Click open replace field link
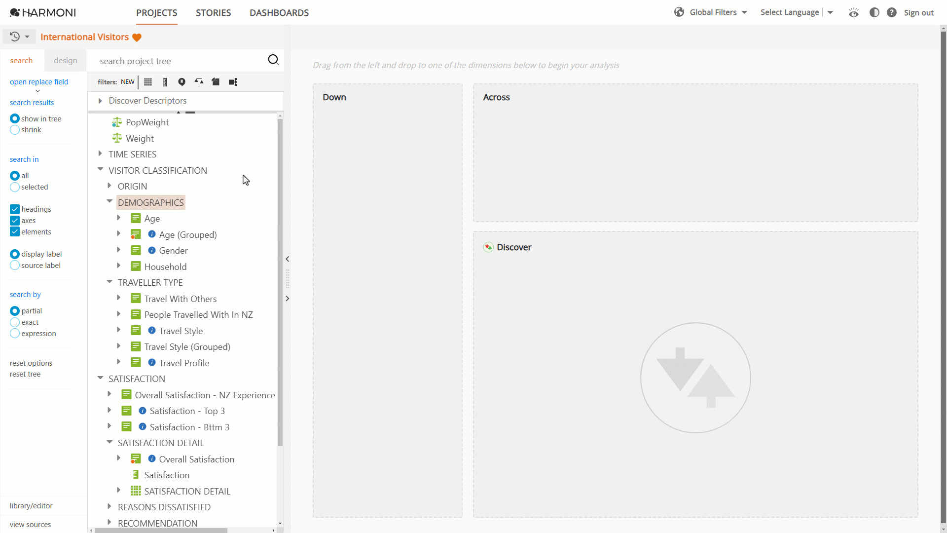 pyautogui.click(x=39, y=82)
